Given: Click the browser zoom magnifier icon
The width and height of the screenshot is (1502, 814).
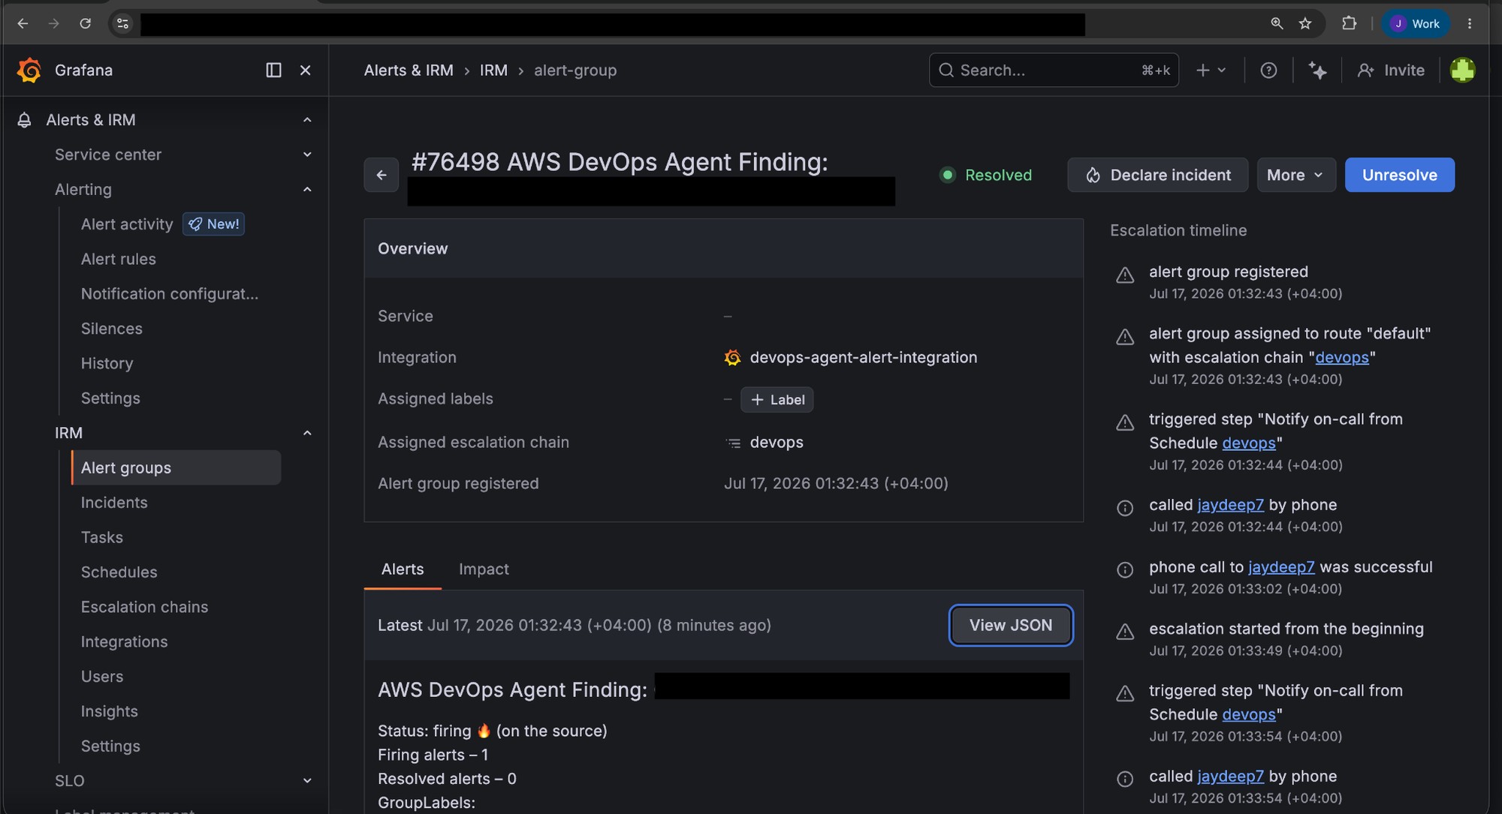Looking at the screenshot, I should tap(1276, 24).
